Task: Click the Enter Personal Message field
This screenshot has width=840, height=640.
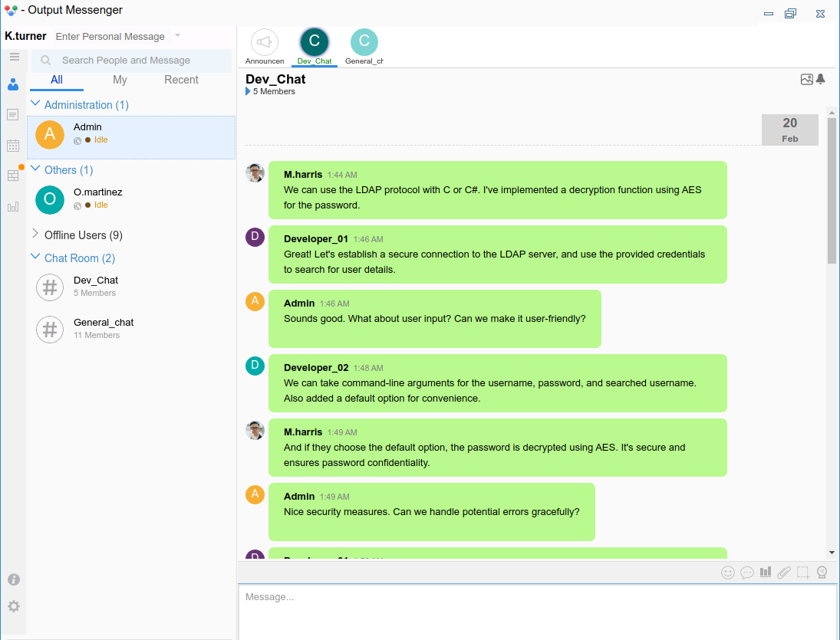Action: coord(111,36)
